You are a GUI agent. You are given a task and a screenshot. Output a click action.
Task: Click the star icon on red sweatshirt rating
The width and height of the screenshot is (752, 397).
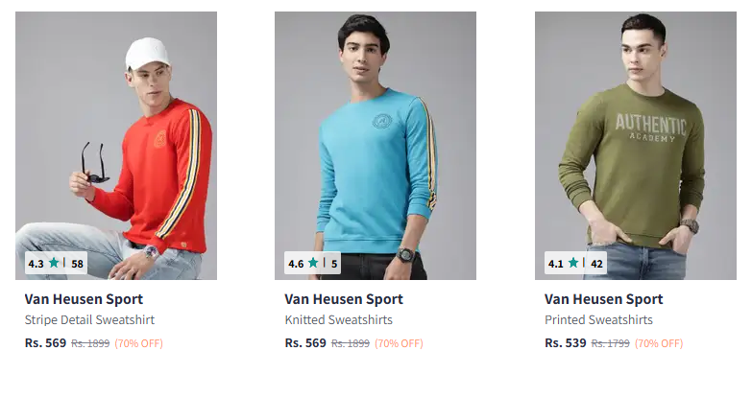[54, 263]
